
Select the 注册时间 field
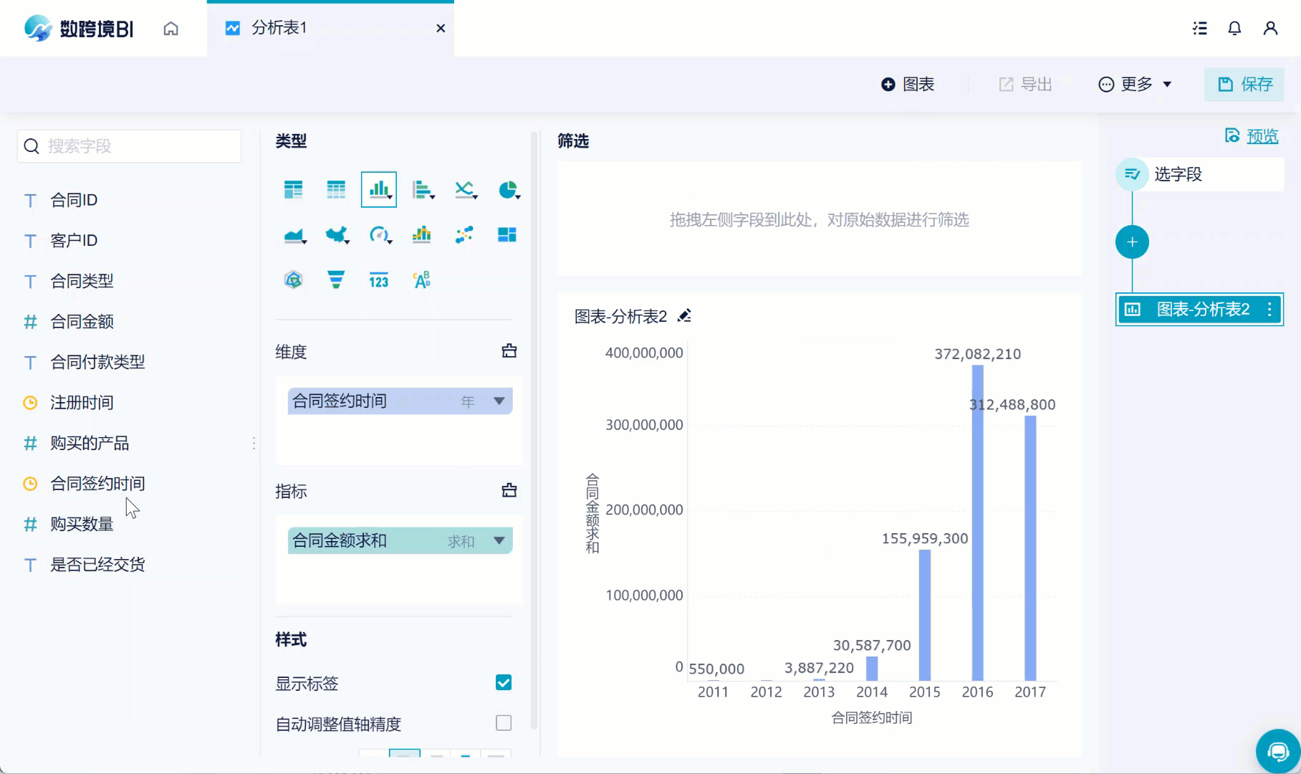[82, 403]
